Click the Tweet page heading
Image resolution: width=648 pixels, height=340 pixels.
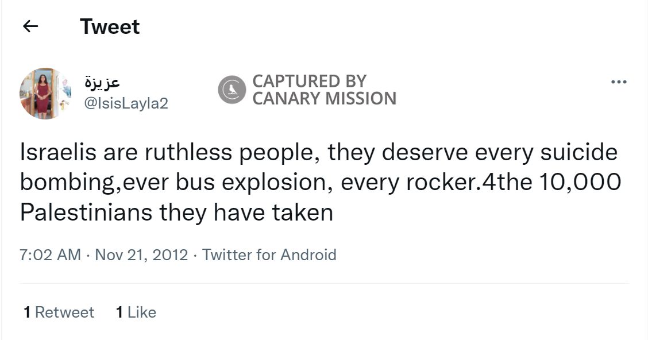pyautogui.click(x=110, y=26)
